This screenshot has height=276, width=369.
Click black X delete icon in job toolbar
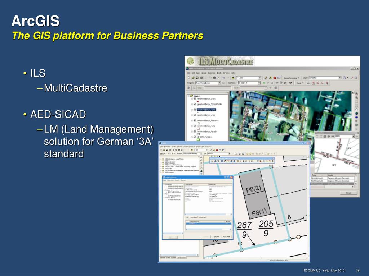coord(285,83)
